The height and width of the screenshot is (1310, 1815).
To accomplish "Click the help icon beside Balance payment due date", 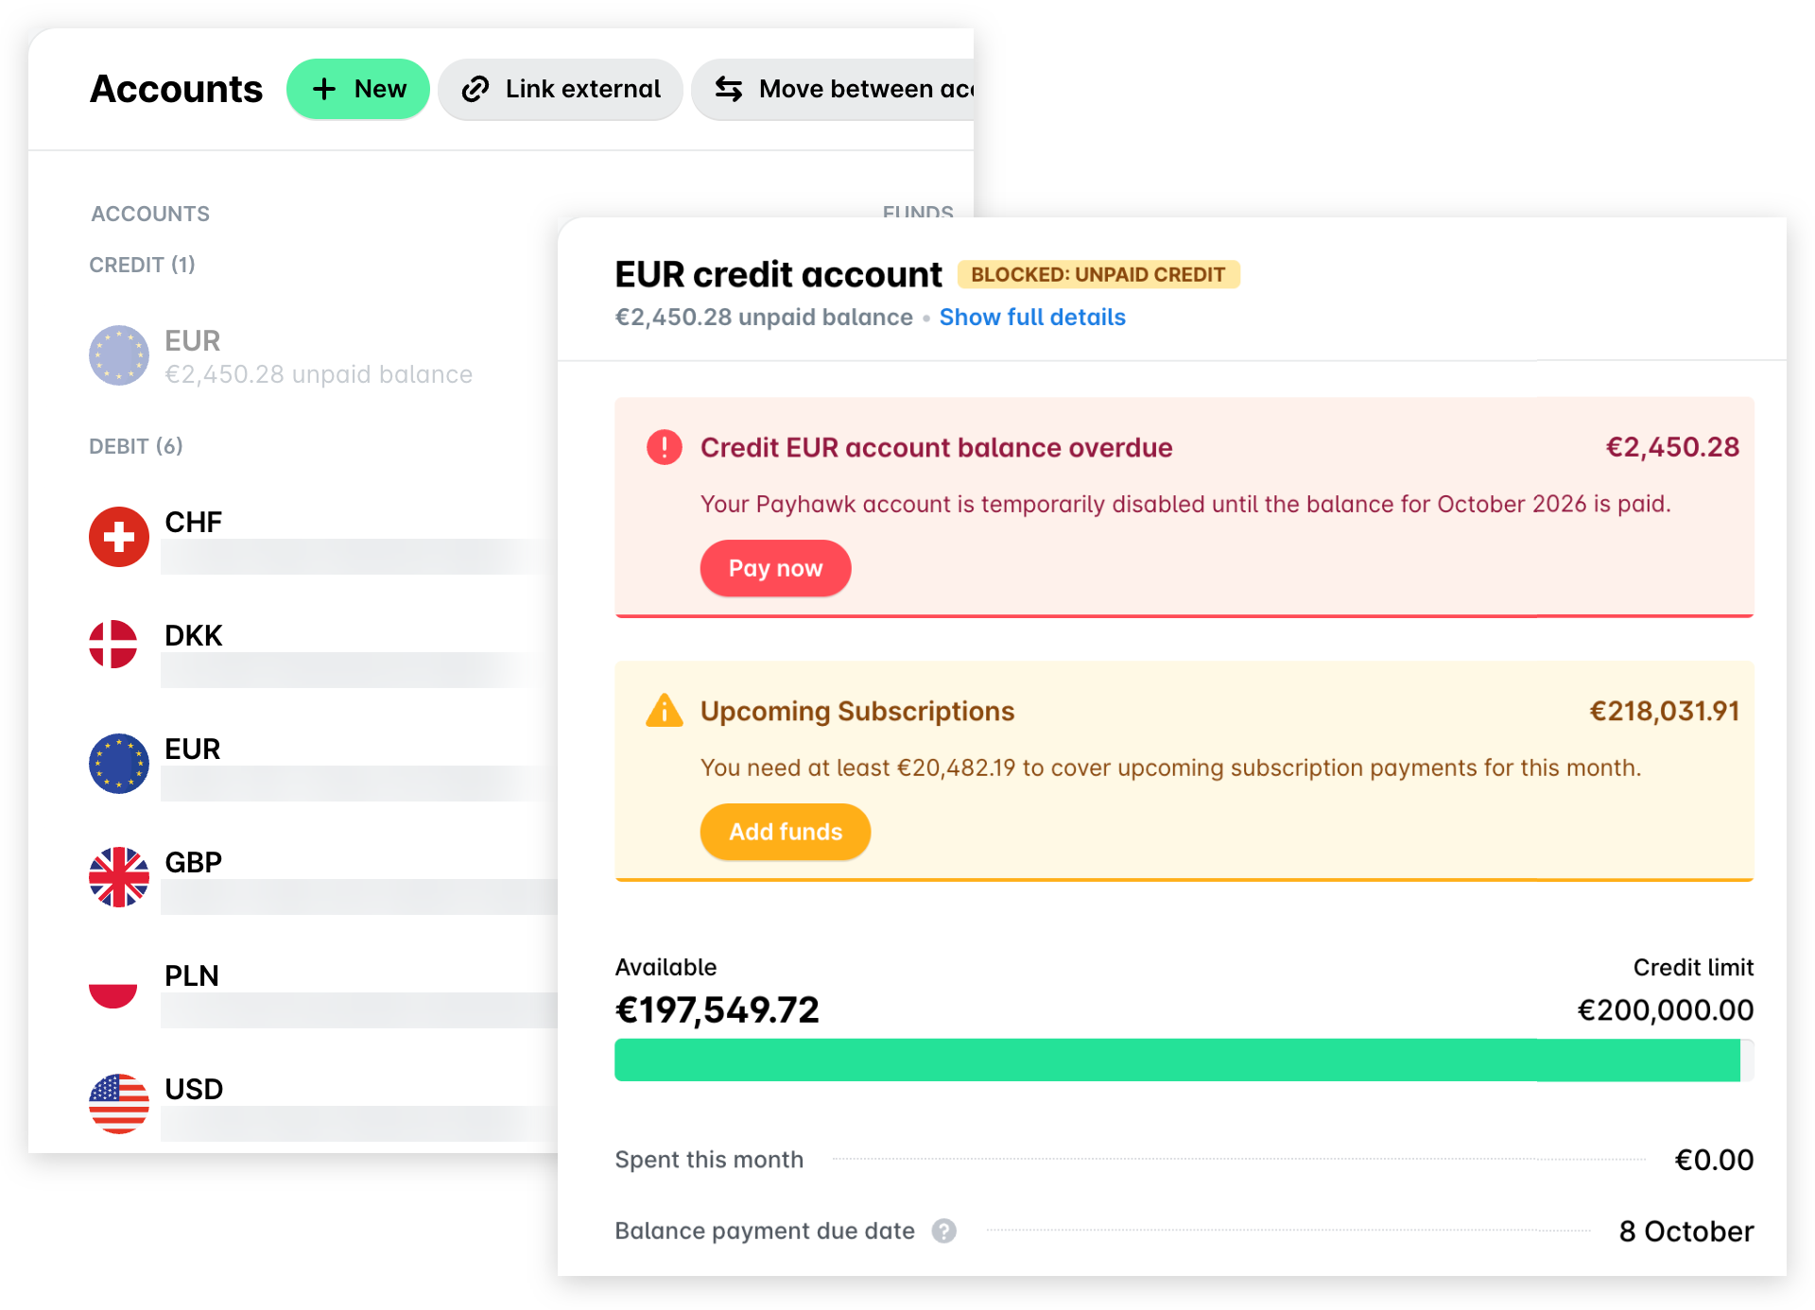I will click(943, 1231).
